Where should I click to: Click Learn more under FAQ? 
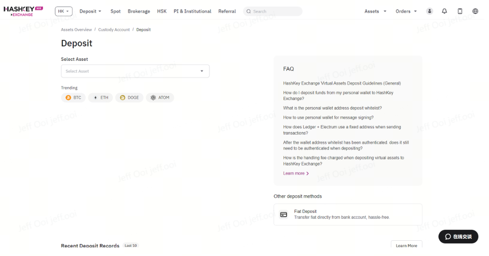coord(296,174)
